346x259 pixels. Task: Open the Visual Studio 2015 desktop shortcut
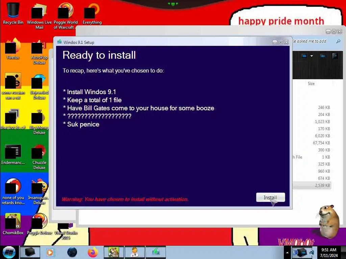pos(66,231)
